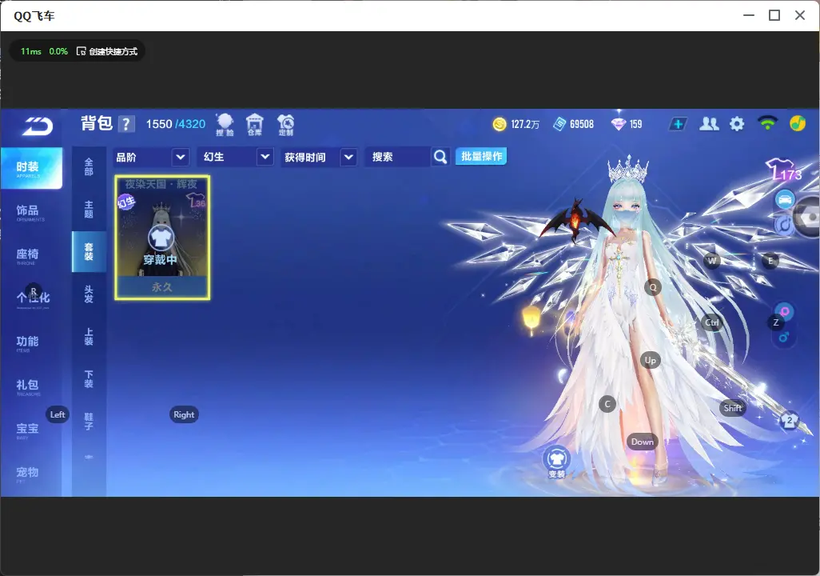
Task: Open the 仓库 warehouse icon
Action: (255, 125)
